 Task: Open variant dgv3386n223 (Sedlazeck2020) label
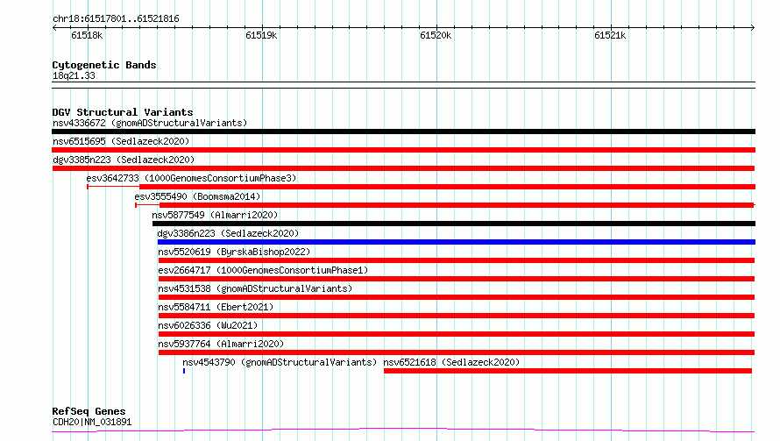click(x=228, y=233)
